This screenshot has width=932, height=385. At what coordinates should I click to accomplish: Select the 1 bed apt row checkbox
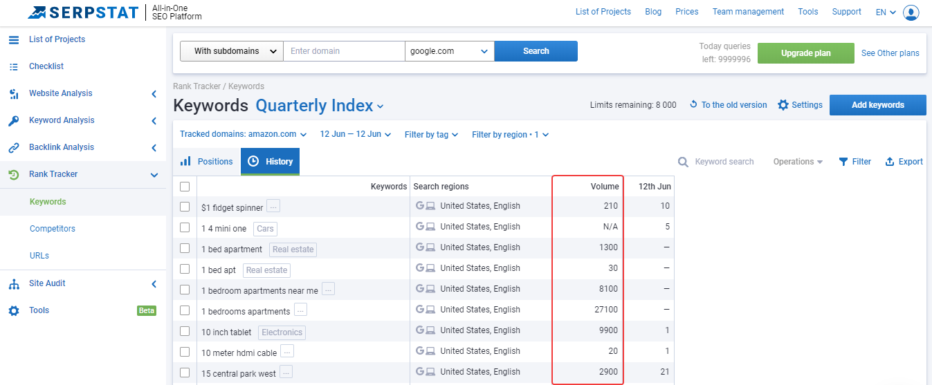point(185,269)
